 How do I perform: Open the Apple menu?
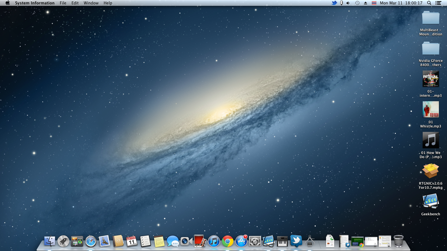pos(8,3)
